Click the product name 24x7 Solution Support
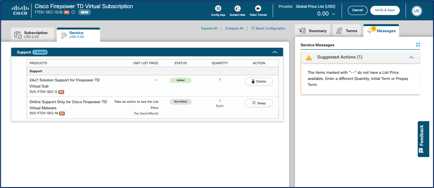The image size is (434, 188). [x=64, y=83]
